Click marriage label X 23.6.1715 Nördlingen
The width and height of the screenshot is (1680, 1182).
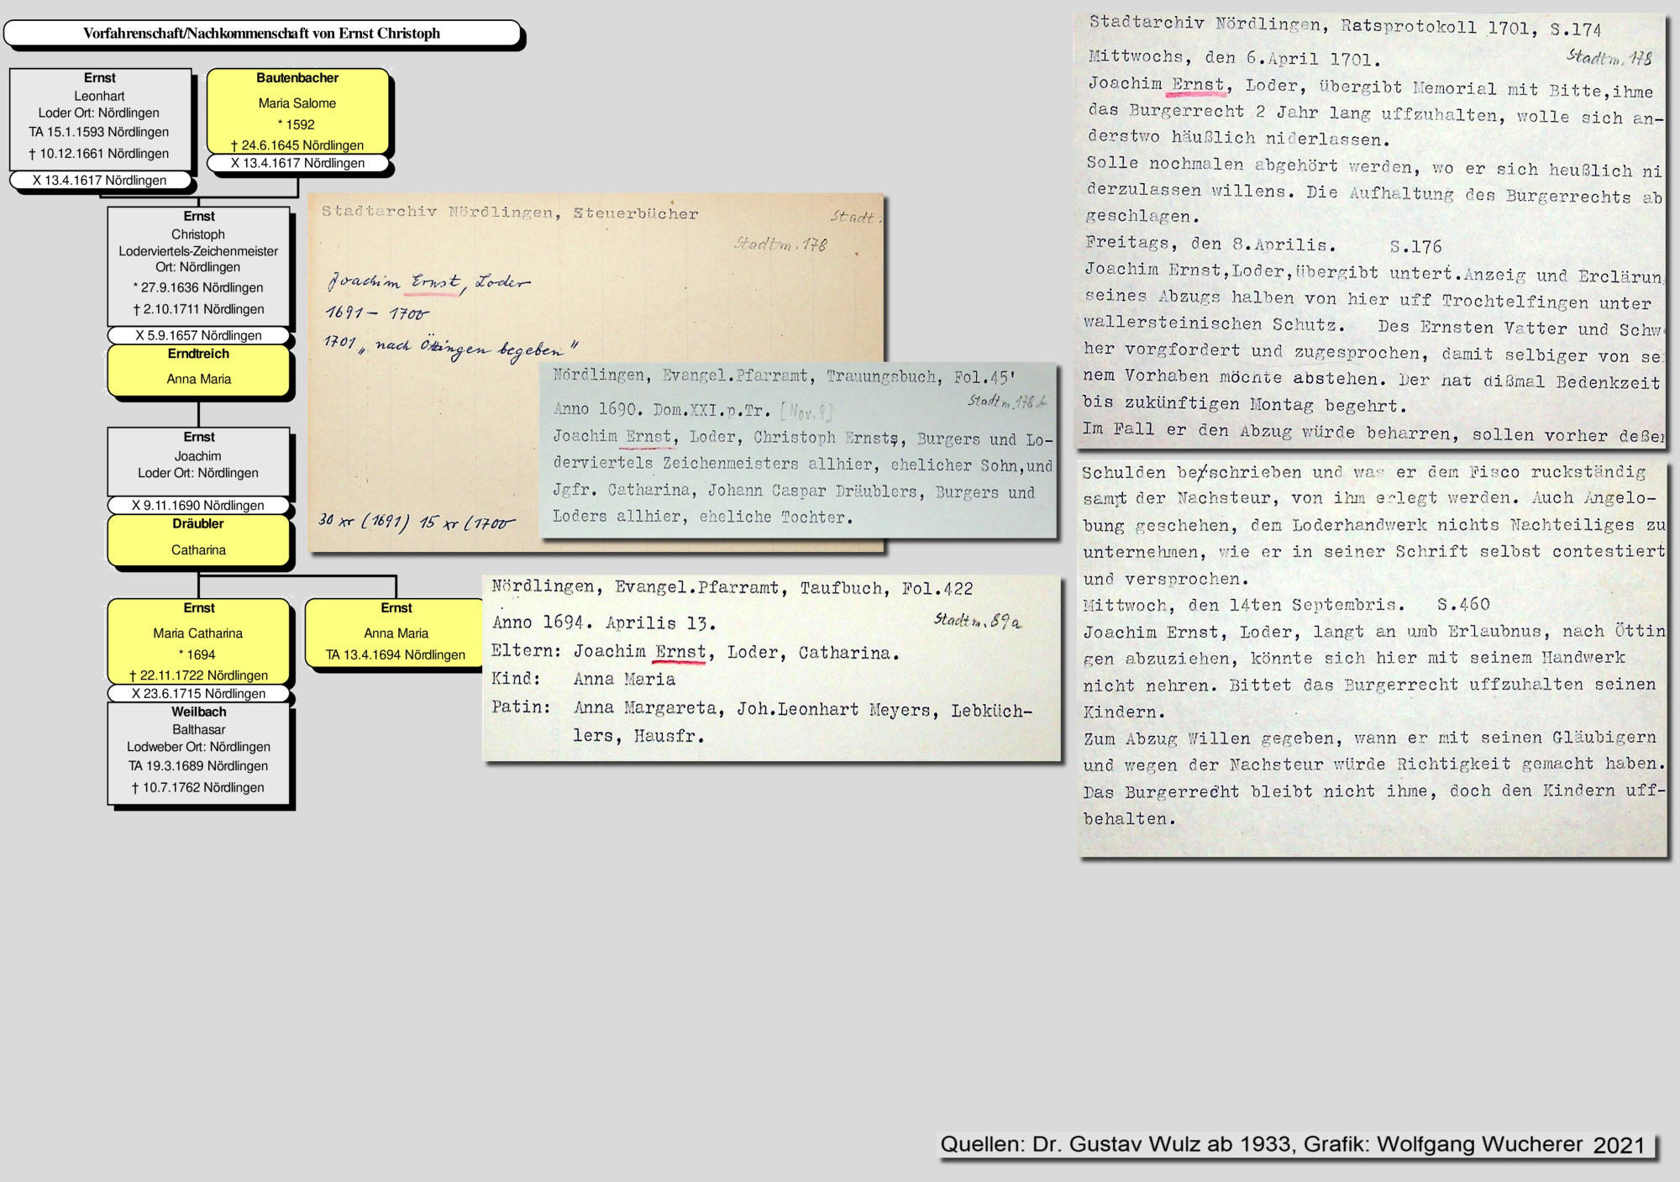tap(198, 694)
